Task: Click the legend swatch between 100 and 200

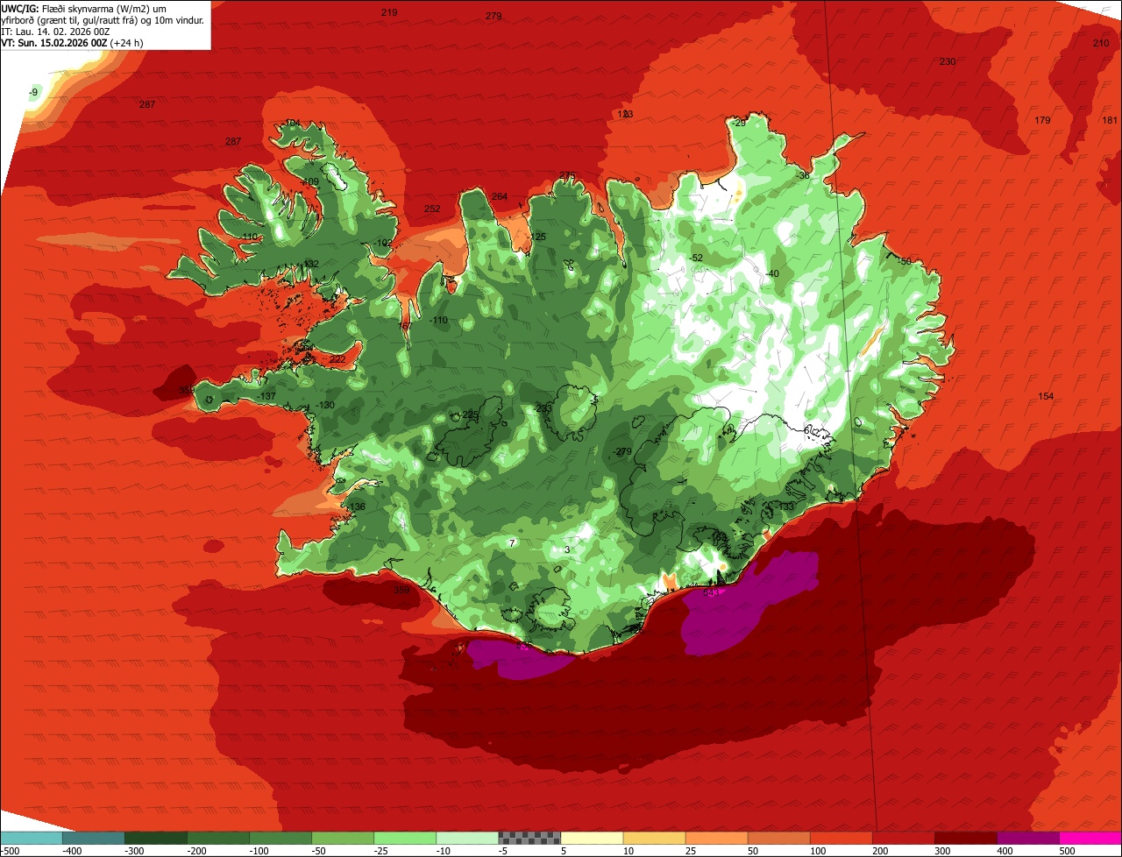Action: point(841,838)
